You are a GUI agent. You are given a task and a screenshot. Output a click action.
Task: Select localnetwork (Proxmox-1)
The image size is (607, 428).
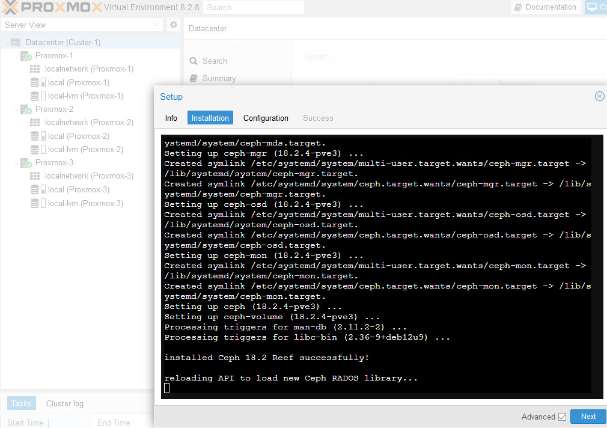[x=89, y=69]
